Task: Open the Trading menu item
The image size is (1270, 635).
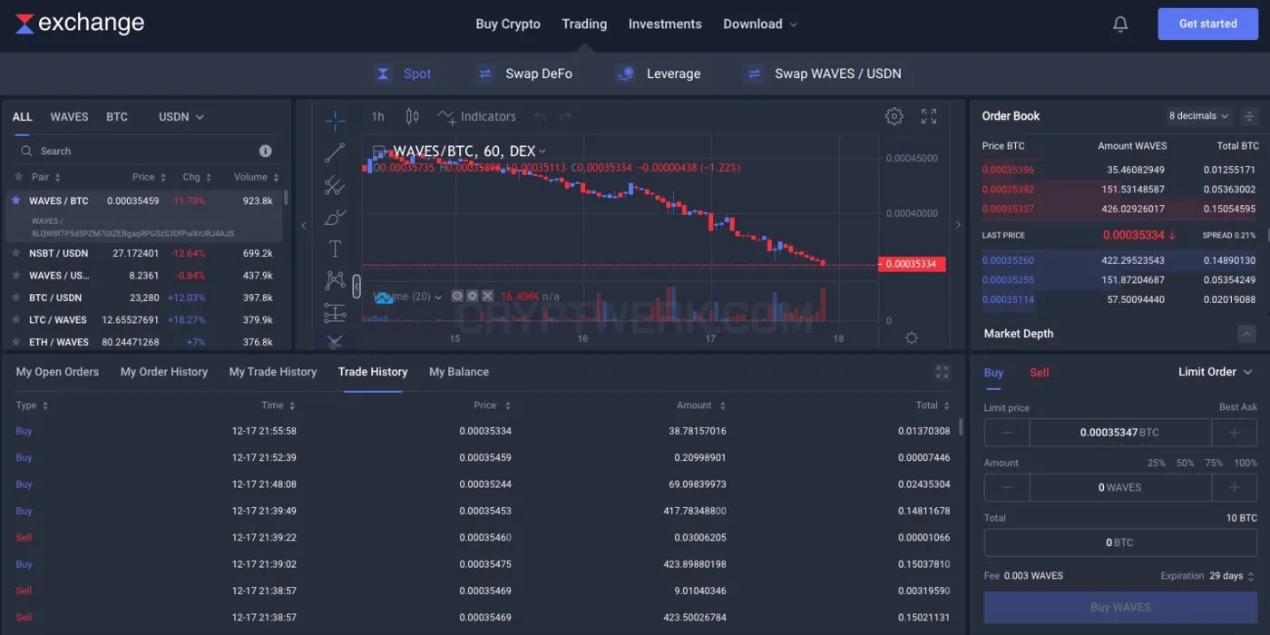Action: [584, 24]
